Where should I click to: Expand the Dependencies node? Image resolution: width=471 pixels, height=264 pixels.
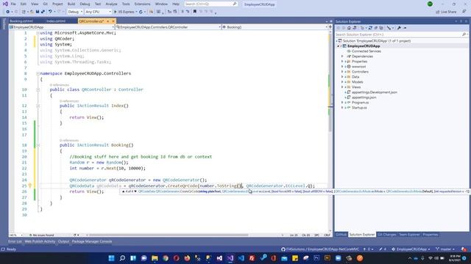pos(342,56)
